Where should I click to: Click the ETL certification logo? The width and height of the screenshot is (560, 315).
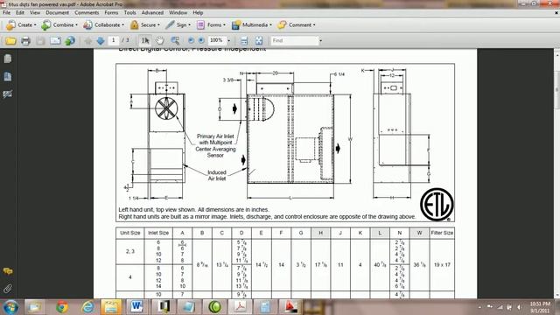tap(437, 204)
